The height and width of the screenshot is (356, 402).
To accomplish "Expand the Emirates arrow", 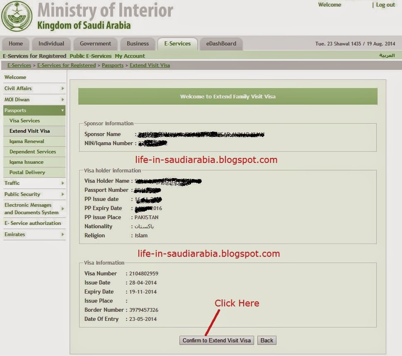I will click(x=63, y=234).
